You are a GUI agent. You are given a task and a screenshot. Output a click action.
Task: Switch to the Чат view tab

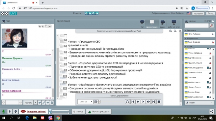pyautogui.click(x=142, y=24)
